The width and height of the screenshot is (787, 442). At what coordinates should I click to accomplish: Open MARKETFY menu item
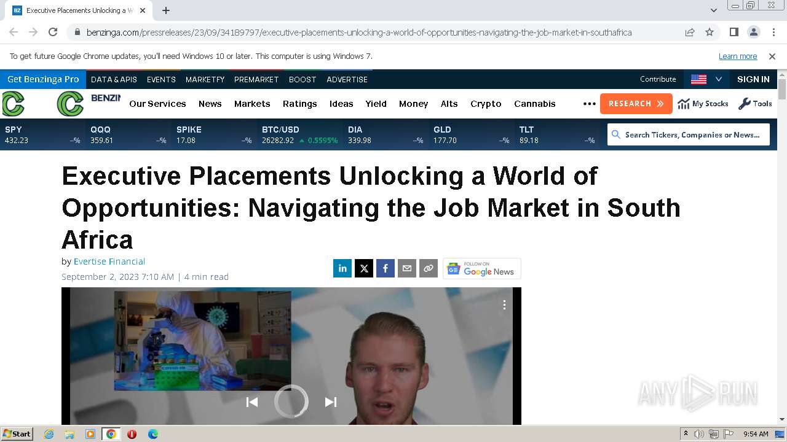(x=205, y=79)
